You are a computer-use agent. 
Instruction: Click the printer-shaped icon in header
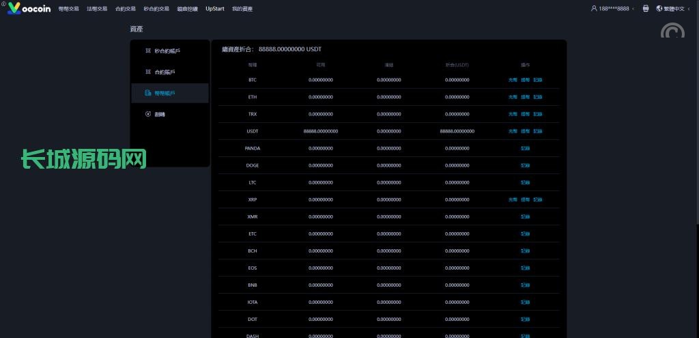[x=646, y=9]
